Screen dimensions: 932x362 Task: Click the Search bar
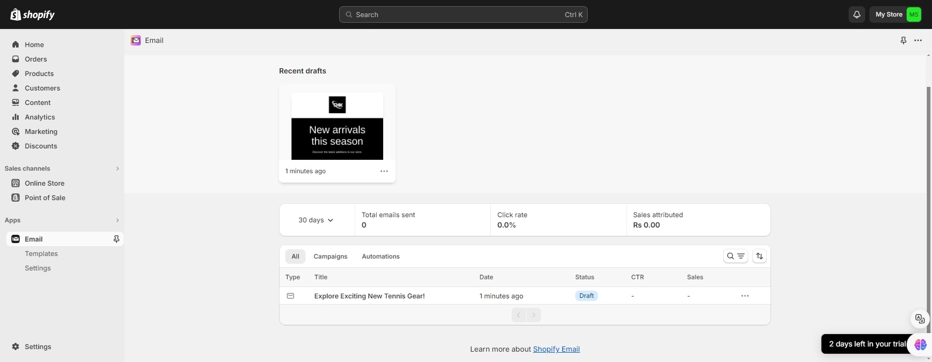[463, 14]
